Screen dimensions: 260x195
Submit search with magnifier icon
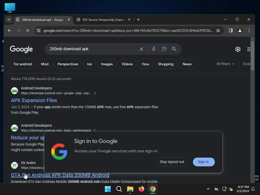[x=174, y=49]
